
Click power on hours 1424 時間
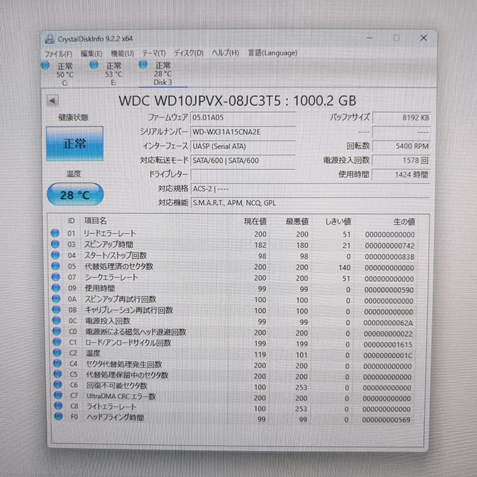[401, 175]
